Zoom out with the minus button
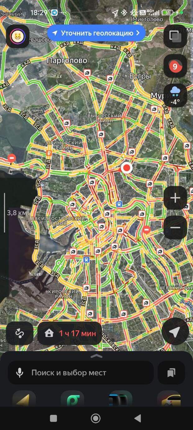This screenshot has width=193, height=430. click(175, 227)
